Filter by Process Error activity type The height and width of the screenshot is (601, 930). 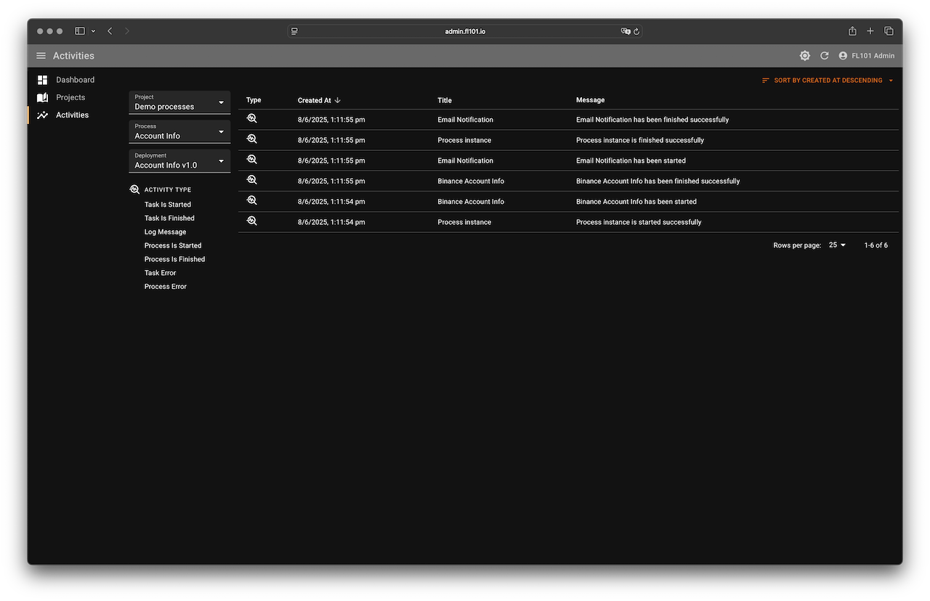tap(165, 287)
